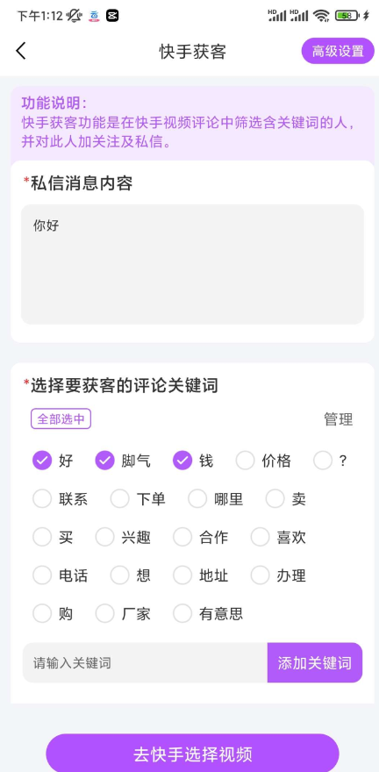Tap the WiFi status icon
Image resolution: width=379 pixels, height=772 pixels.
[321, 16]
